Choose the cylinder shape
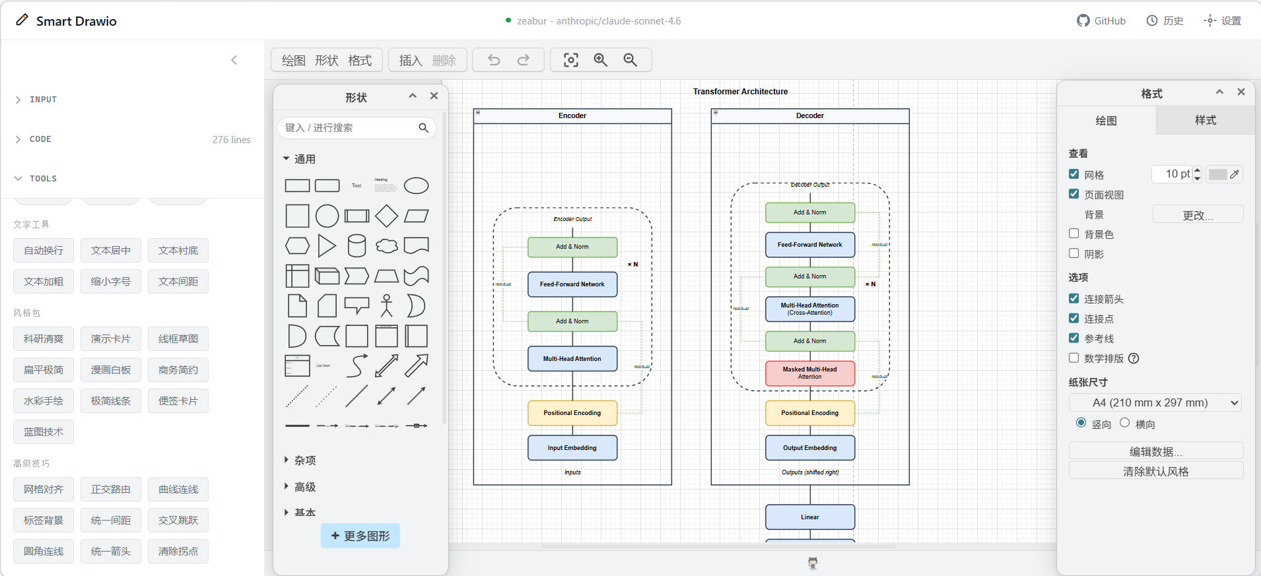The image size is (1261, 576). 357,245
